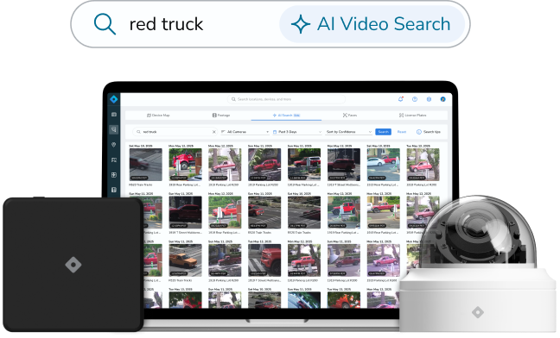
Task: Click the AI Video Search button
Action: 372,24
